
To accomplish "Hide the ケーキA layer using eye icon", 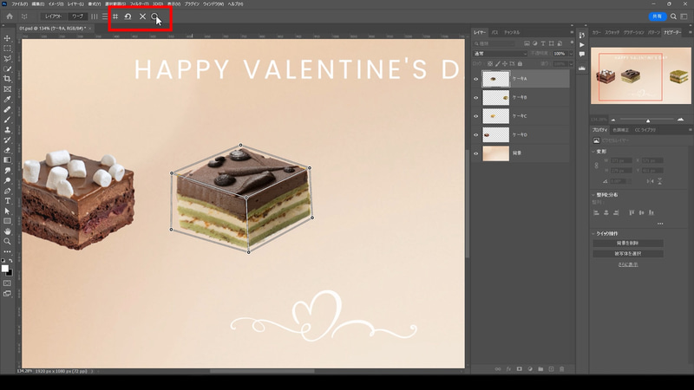I will pyautogui.click(x=475, y=79).
